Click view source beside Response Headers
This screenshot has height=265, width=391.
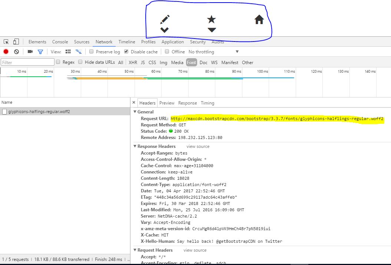(x=198, y=146)
